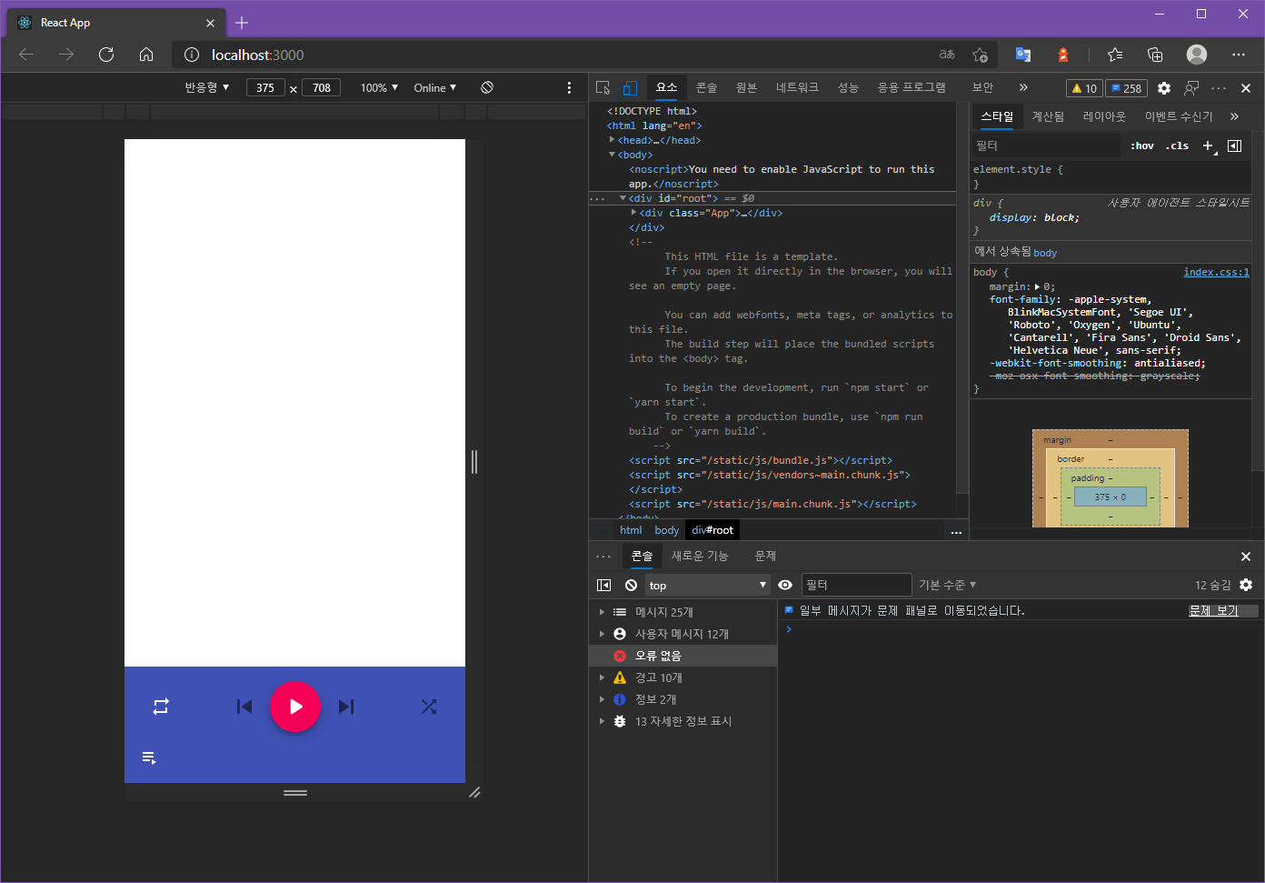This screenshot has height=883, width=1265.
Task: Open the 성능 tab
Action: tap(848, 87)
